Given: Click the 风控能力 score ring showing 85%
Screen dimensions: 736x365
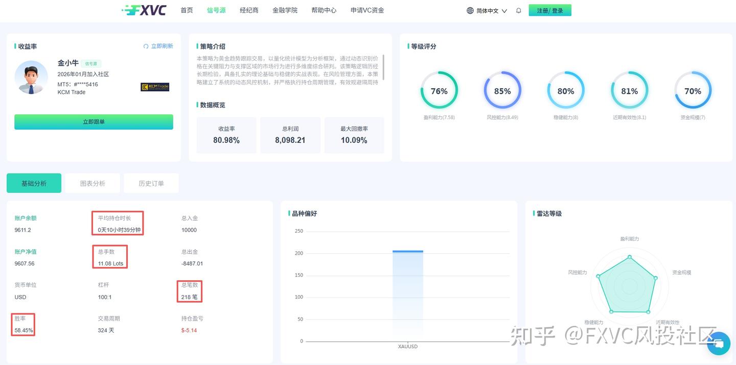Looking at the screenshot, I should coord(502,91).
